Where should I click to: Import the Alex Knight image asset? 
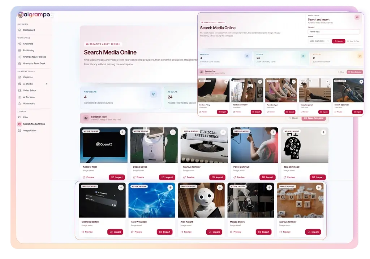[214, 232]
